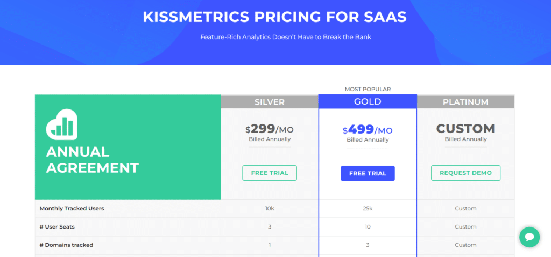The image size is (551, 257).
Task: Click the # User Seats row label
Action: [56, 227]
